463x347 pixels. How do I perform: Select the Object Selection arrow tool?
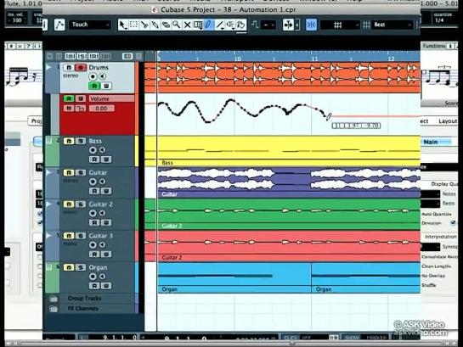pos(122,25)
